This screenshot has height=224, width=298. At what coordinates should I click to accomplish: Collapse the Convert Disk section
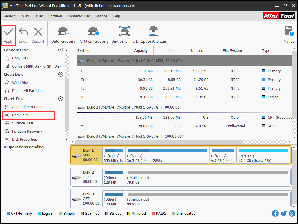pyautogui.click(x=60, y=50)
